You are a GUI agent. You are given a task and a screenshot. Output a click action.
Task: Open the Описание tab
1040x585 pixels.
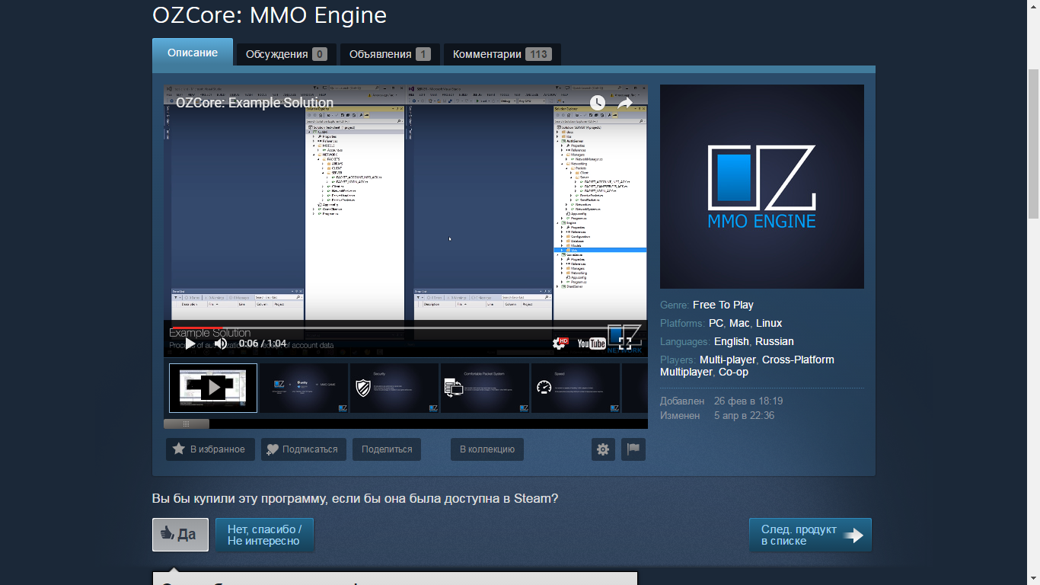[193, 53]
